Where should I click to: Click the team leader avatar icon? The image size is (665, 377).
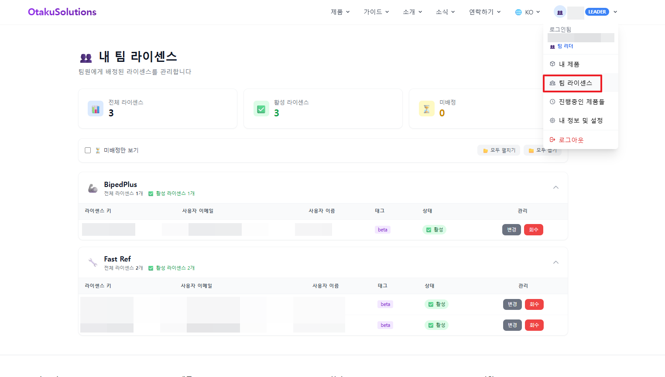pos(560,12)
